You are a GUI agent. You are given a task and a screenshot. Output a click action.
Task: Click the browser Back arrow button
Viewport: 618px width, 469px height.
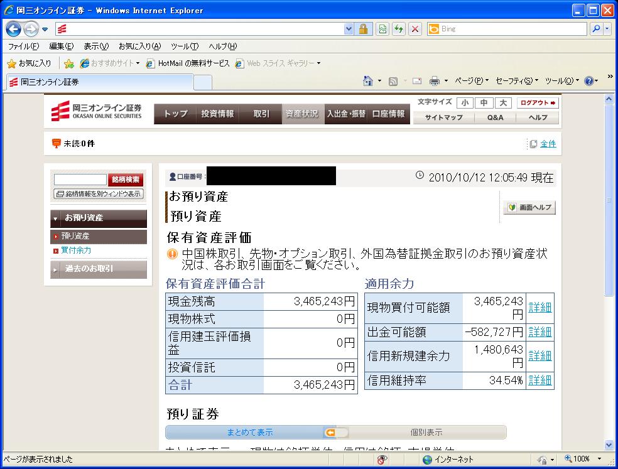pyautogui.click(x=14, y=29)
